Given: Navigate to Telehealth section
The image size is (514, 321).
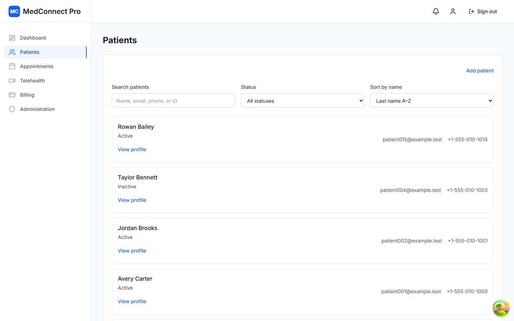Looking at the screenshot, I should [x=45, y=81].
